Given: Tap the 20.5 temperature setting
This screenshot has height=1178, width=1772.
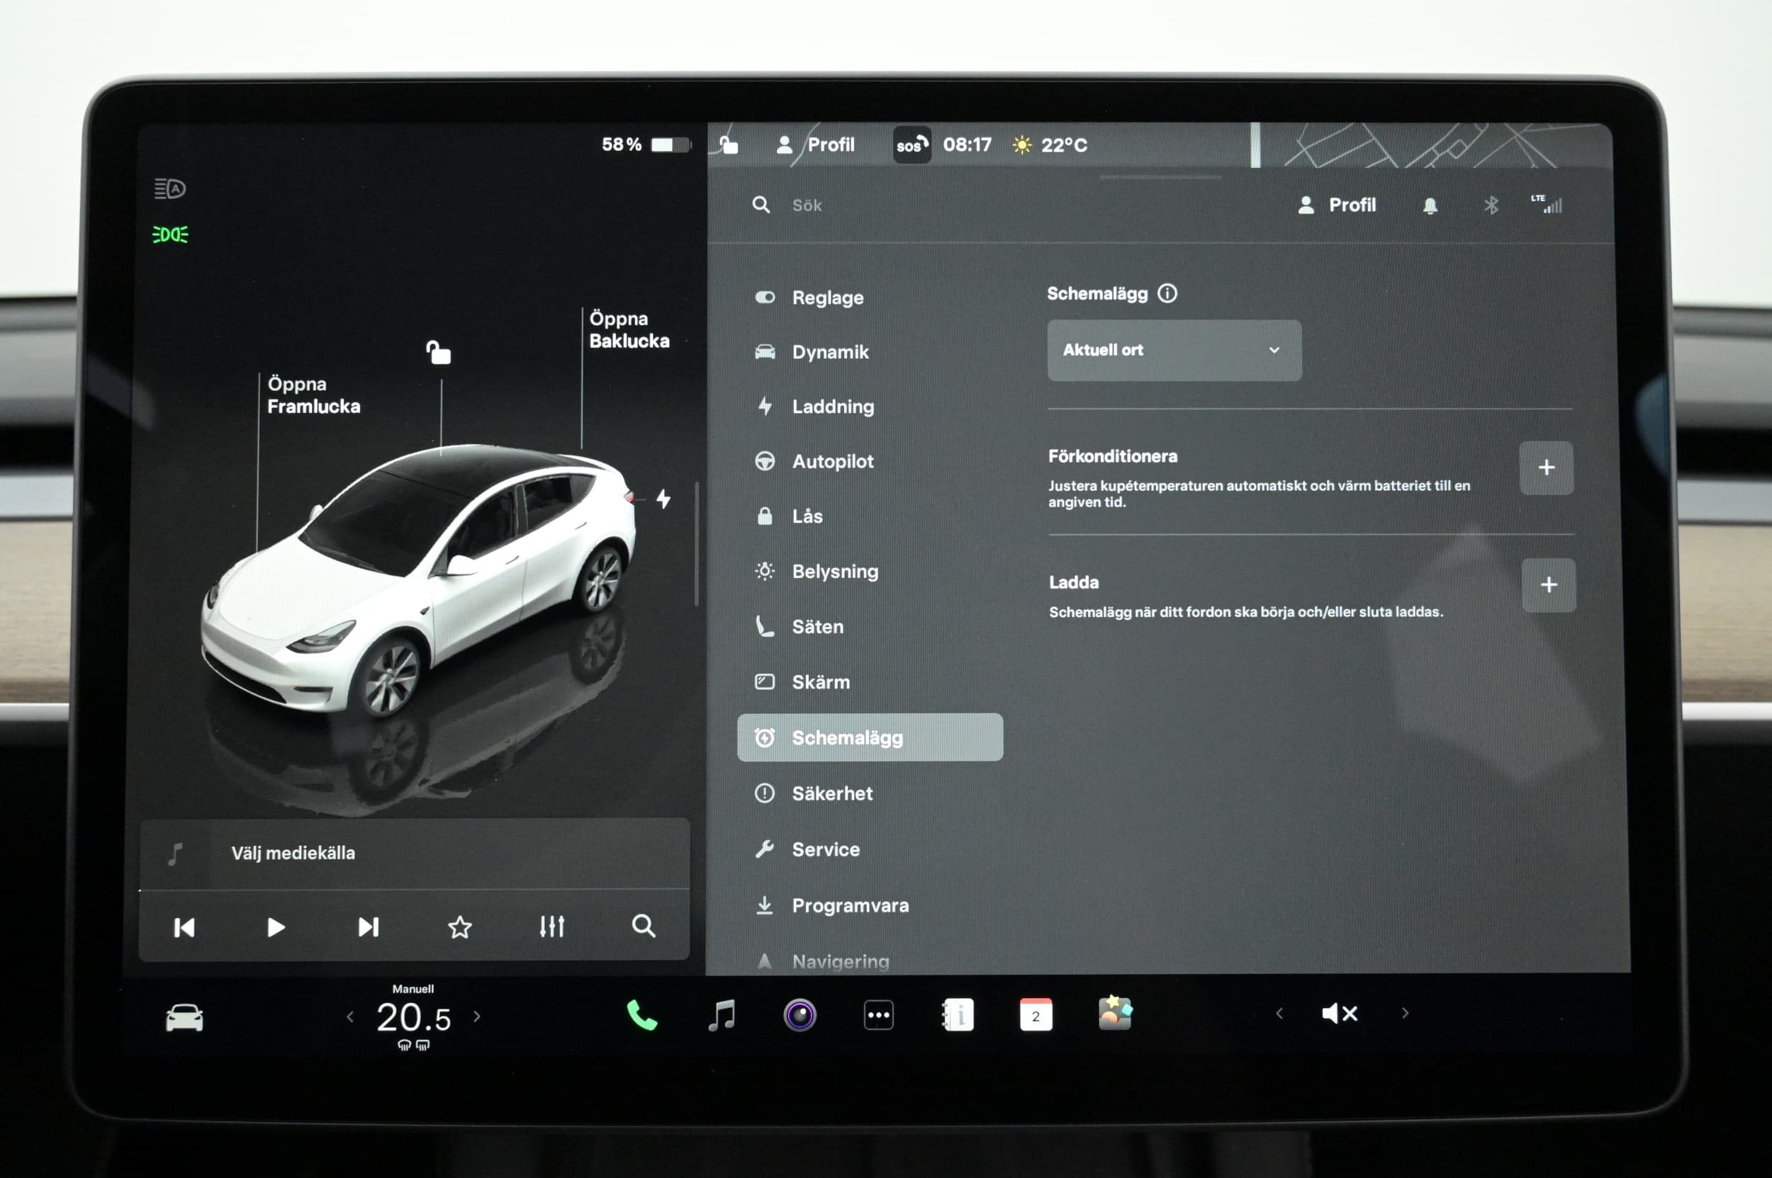Looking at the screenshot, I should coord(413,1018).
